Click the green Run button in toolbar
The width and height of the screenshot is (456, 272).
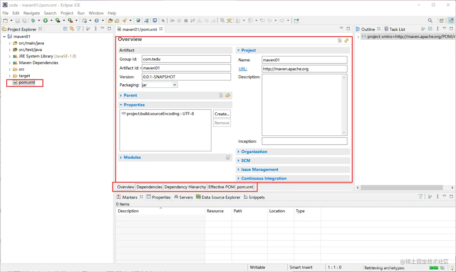[x=46, y=20]
